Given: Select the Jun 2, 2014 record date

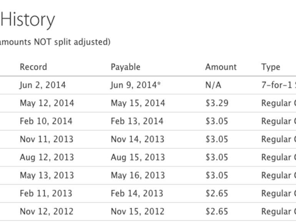Looking at the screenshot, I should (x=43, y=85).
